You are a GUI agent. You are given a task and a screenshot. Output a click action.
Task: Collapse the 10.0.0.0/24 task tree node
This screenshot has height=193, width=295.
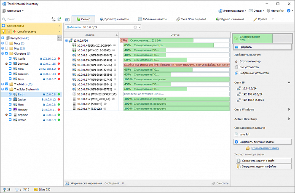67,40
